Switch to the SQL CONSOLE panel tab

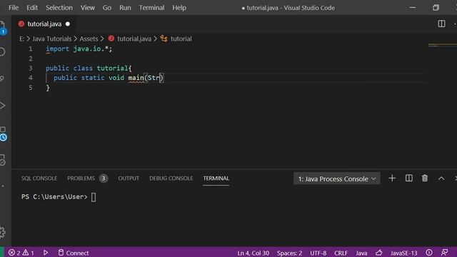[39, 178]
